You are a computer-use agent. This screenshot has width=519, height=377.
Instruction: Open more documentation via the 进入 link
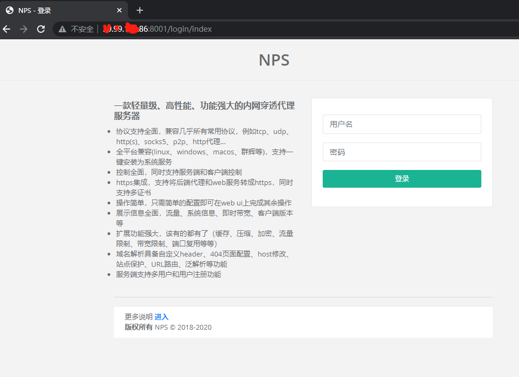161,317
